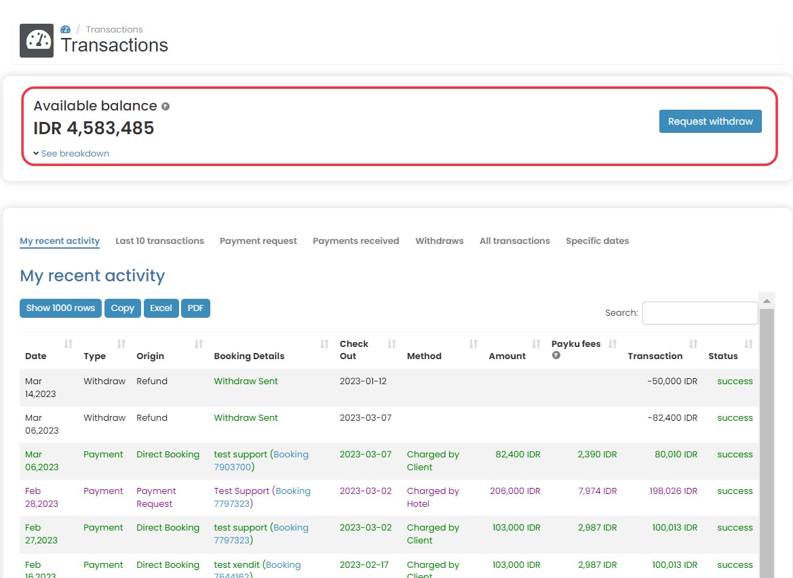Click the vertical table scrollbar track

pyautogui.click(x=767, y=445)
